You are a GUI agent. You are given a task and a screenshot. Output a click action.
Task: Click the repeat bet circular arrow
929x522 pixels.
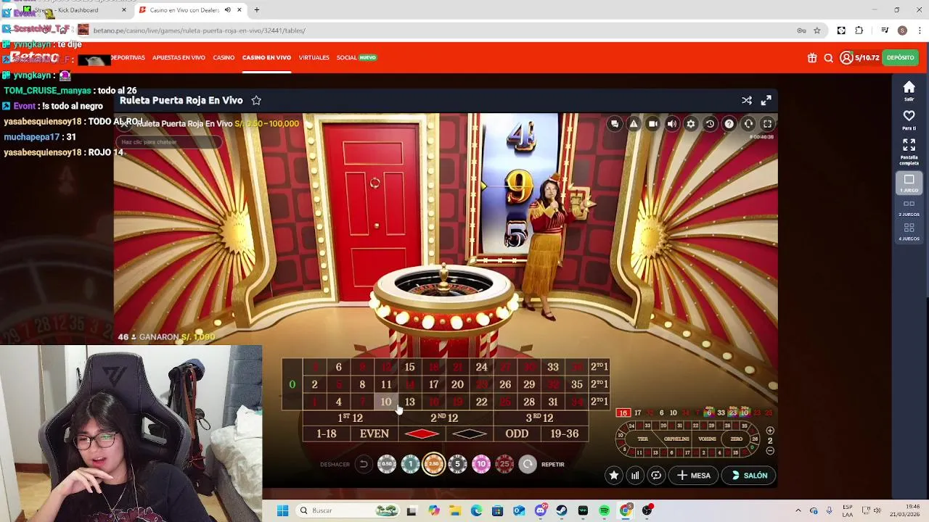(528, 464)
